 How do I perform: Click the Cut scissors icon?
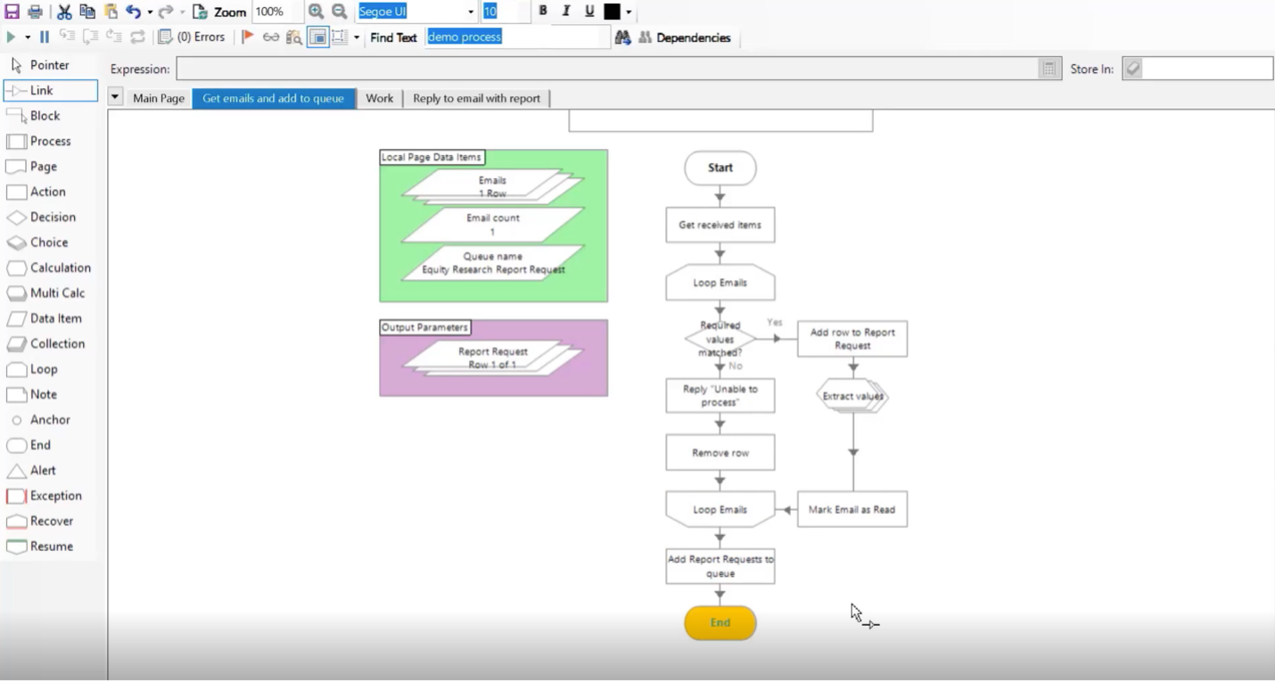pyautogui.click(x=64, y=12)
